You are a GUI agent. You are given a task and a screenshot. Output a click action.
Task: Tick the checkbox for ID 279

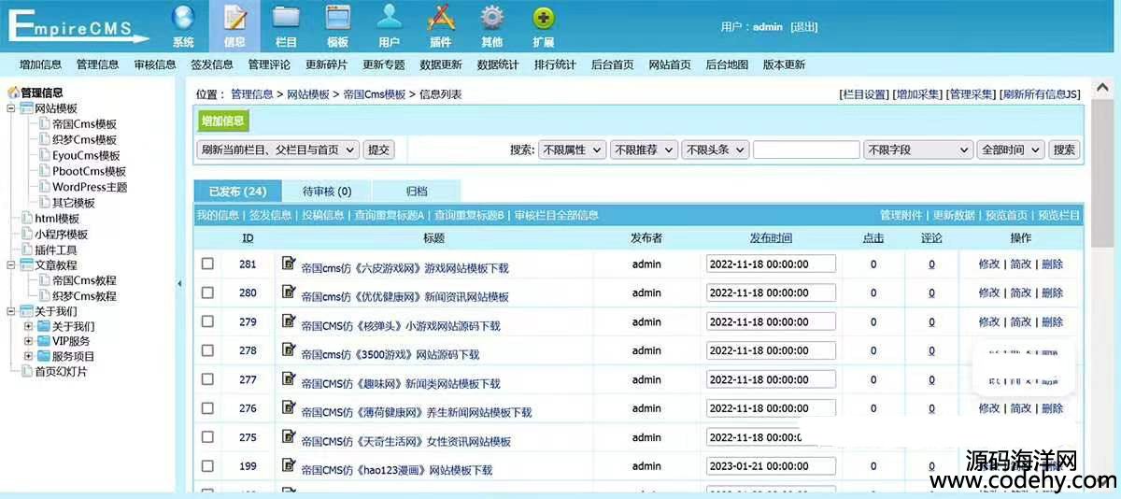[x=207, y=321]
